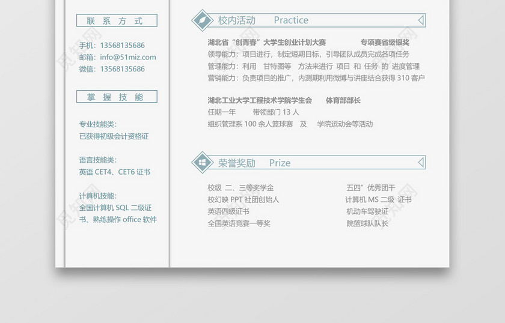Click the 五四”优秀团干 text
This screenshot has width=505, height=323.
371,187
